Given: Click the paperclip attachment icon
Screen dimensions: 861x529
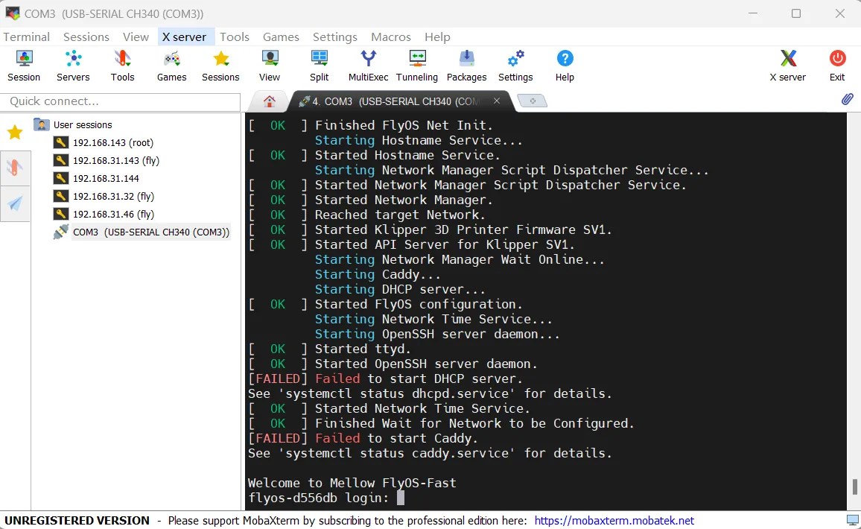Looking at the screenshot, I should coord(847,99).
